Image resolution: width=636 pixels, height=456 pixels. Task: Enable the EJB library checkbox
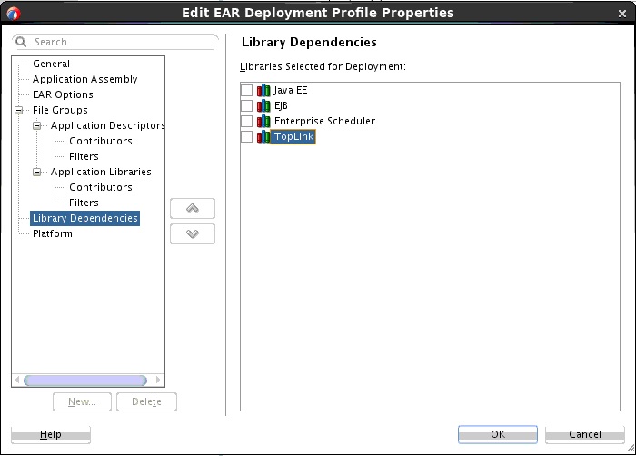coord(246,105)
